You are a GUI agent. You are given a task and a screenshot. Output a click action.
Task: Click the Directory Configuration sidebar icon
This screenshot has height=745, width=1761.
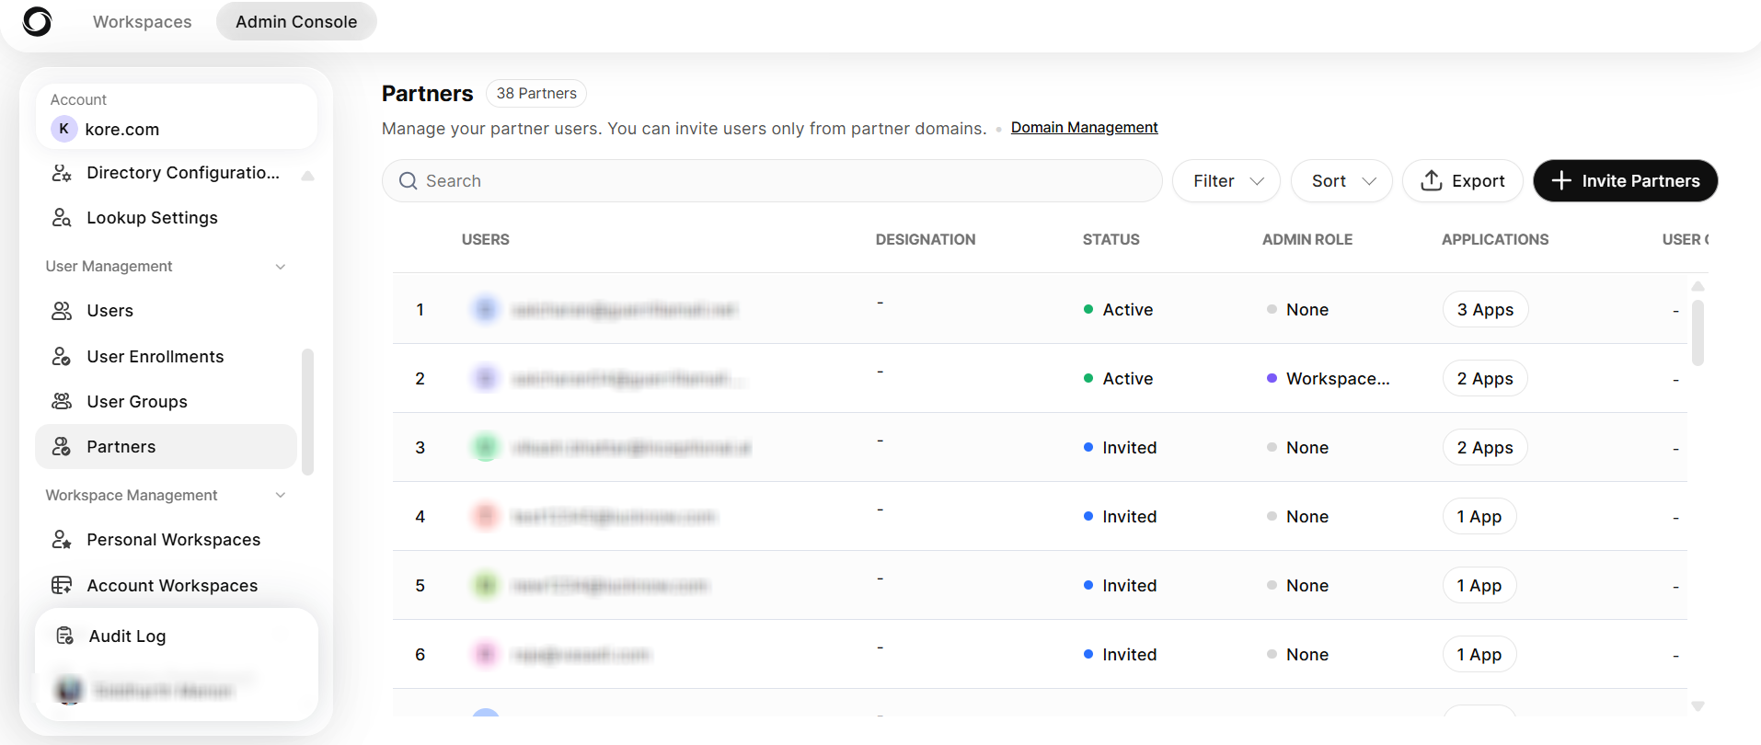[62, 173]
